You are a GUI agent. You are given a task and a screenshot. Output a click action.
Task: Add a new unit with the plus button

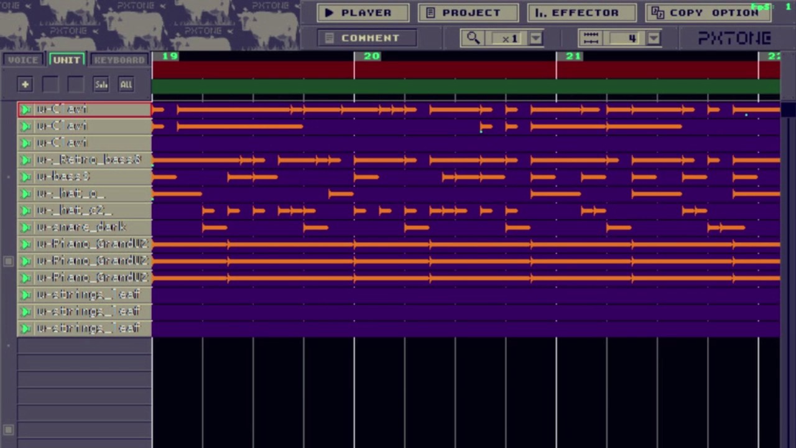pyautogui.click(x=25, y=84)
